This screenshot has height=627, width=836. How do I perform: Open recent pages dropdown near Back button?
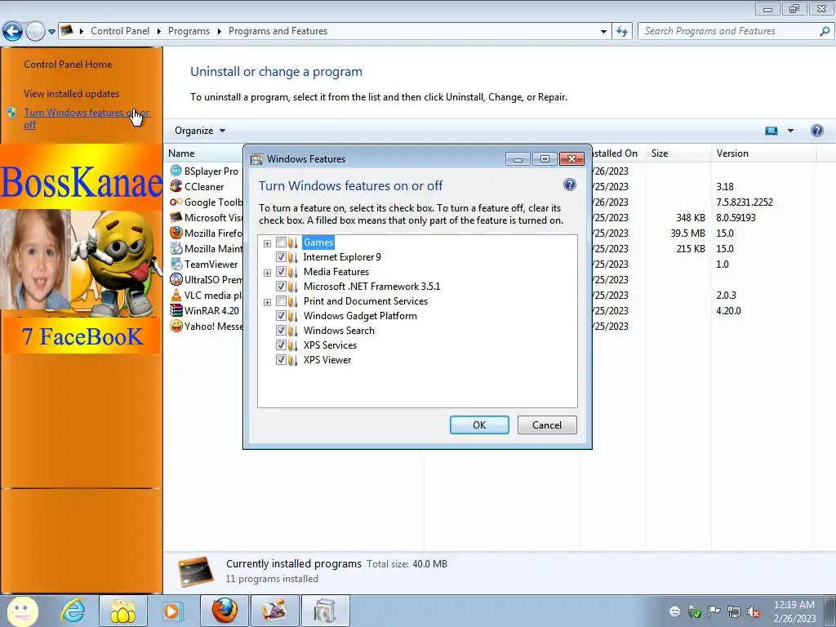click(x=51, y=32)
